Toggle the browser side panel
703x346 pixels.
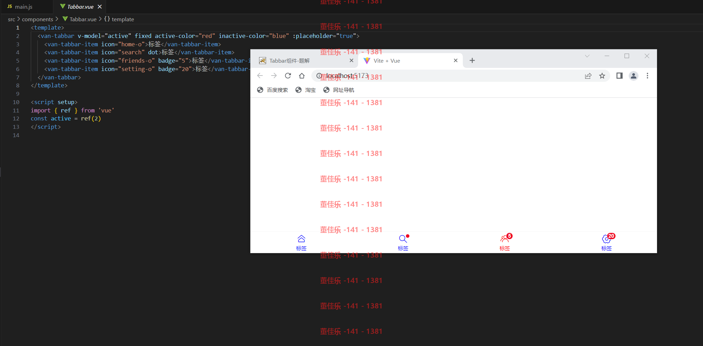click(620, 76)
